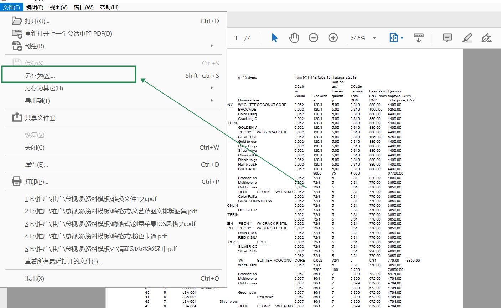
Task: Click 查看所有最近打开的文件 entry
Action: 63,261
